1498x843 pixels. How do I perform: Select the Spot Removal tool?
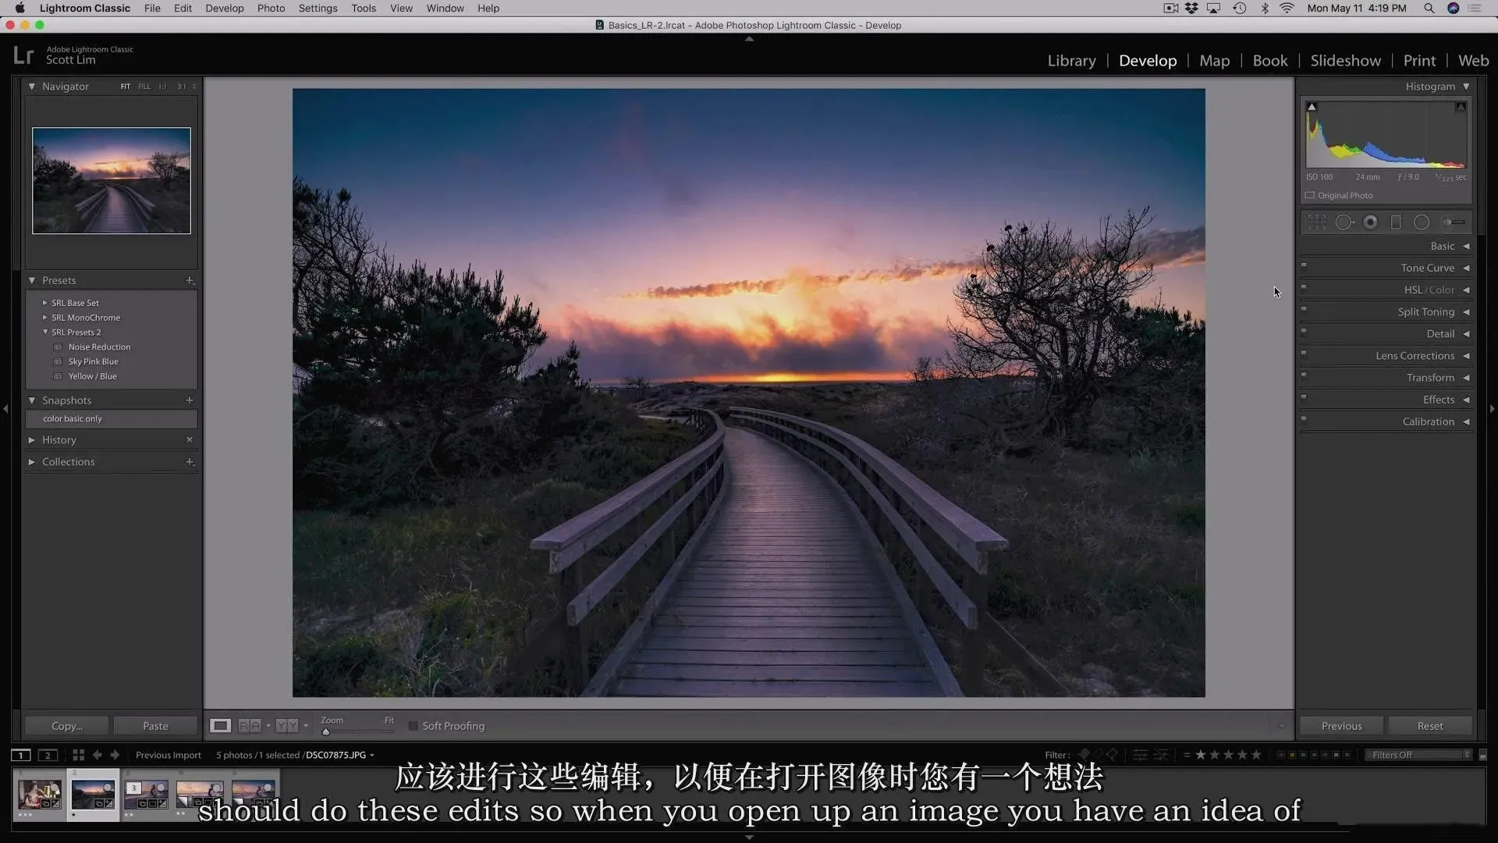point(1344,222)
